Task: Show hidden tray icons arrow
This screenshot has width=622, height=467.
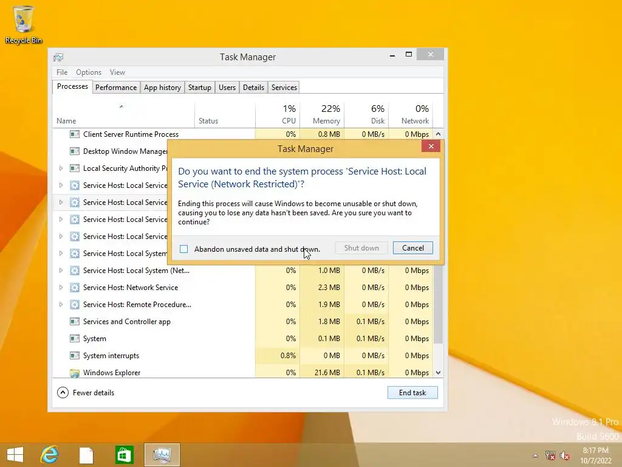Action: point(535,455)
